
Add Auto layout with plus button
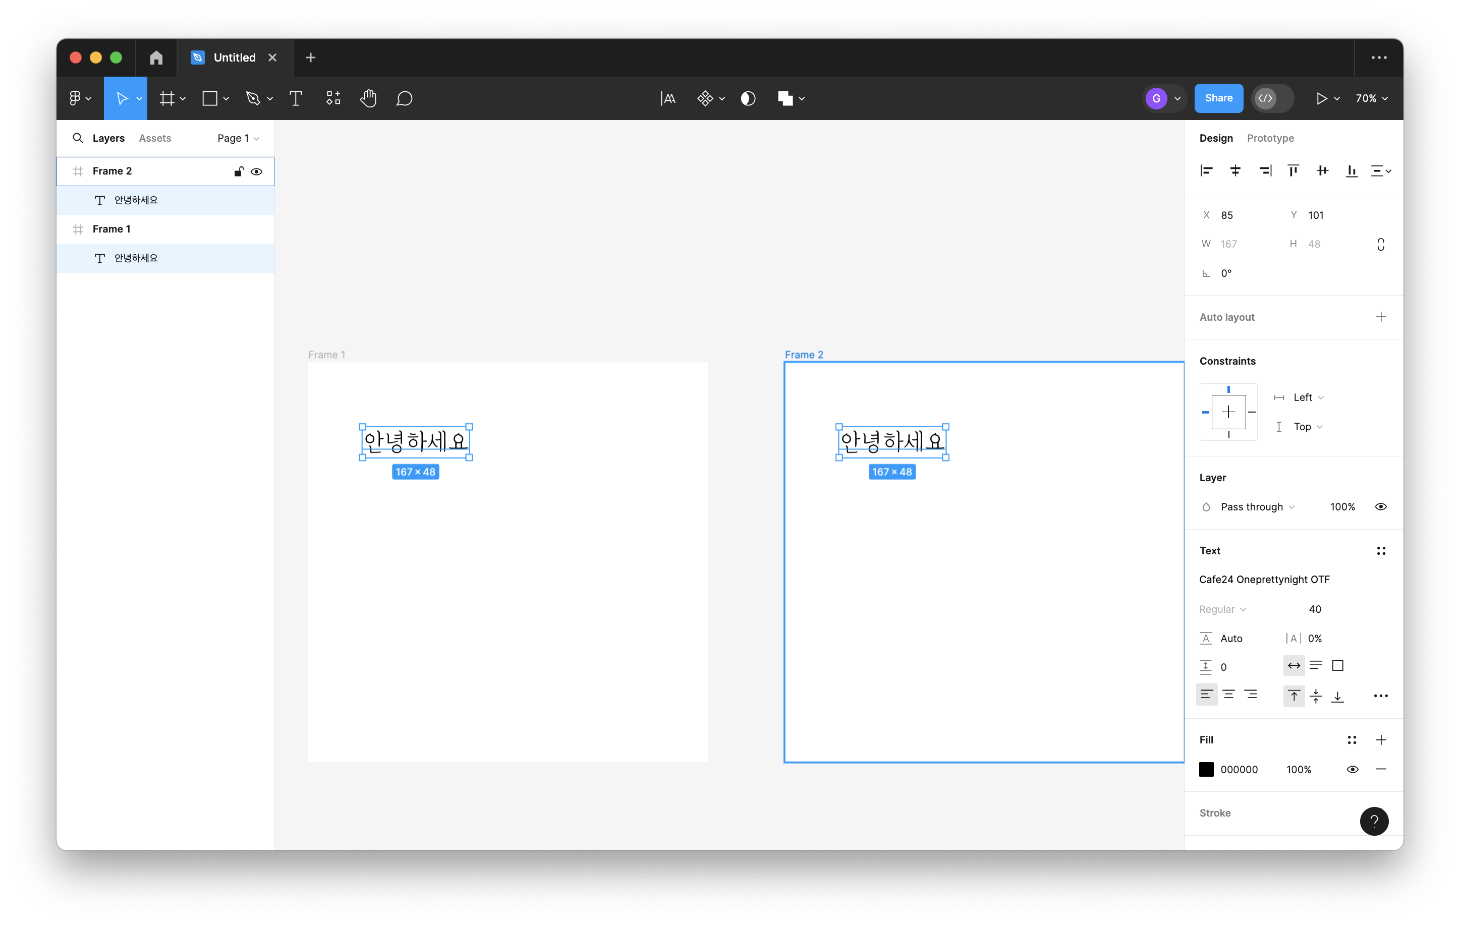[1381, 317]
